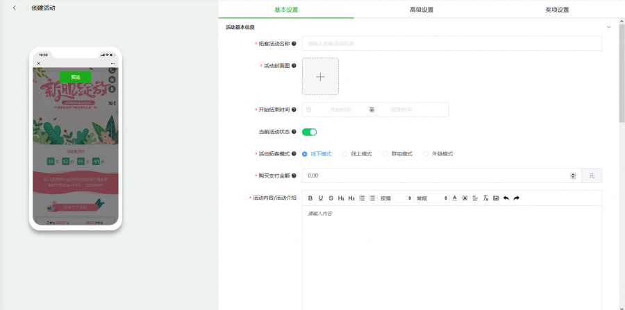Viewport: 625px width, 310px height.
Task: Collapse the 活动基本信息 section chevron
Action: pos(608,27)
